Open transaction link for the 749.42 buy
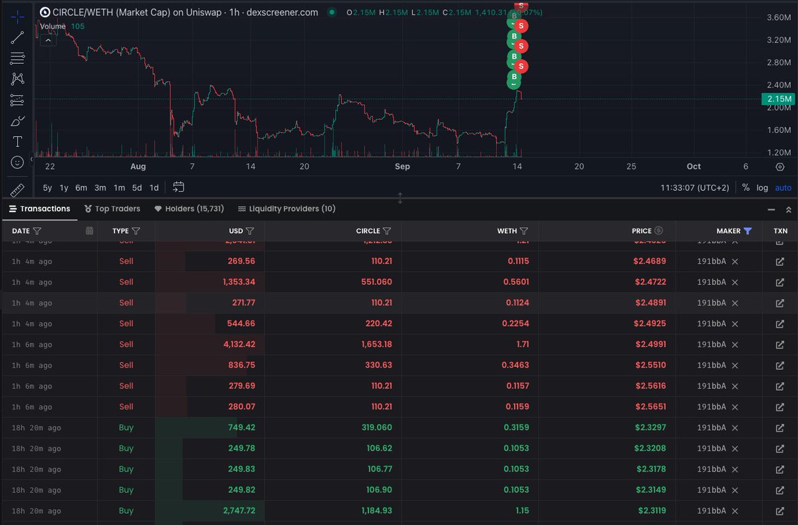 click(x=780, y=428)
